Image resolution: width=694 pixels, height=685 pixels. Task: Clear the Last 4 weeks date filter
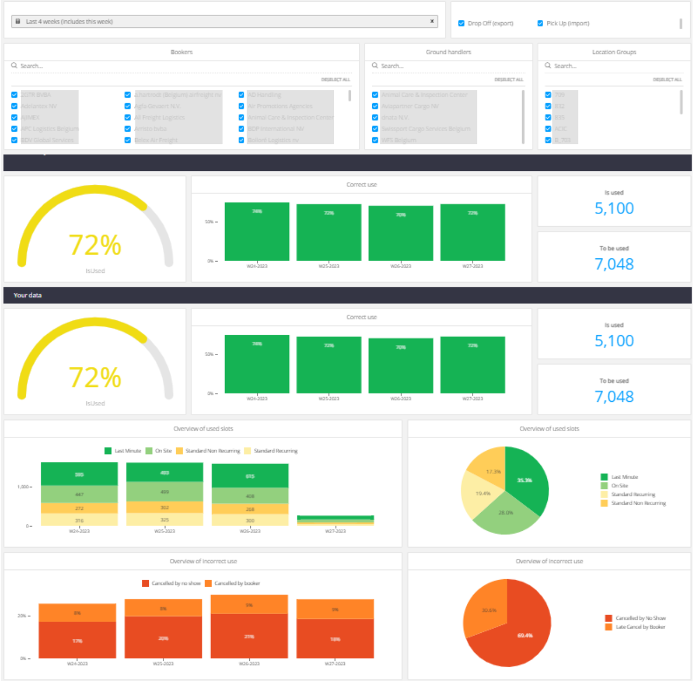pos(432,21)
